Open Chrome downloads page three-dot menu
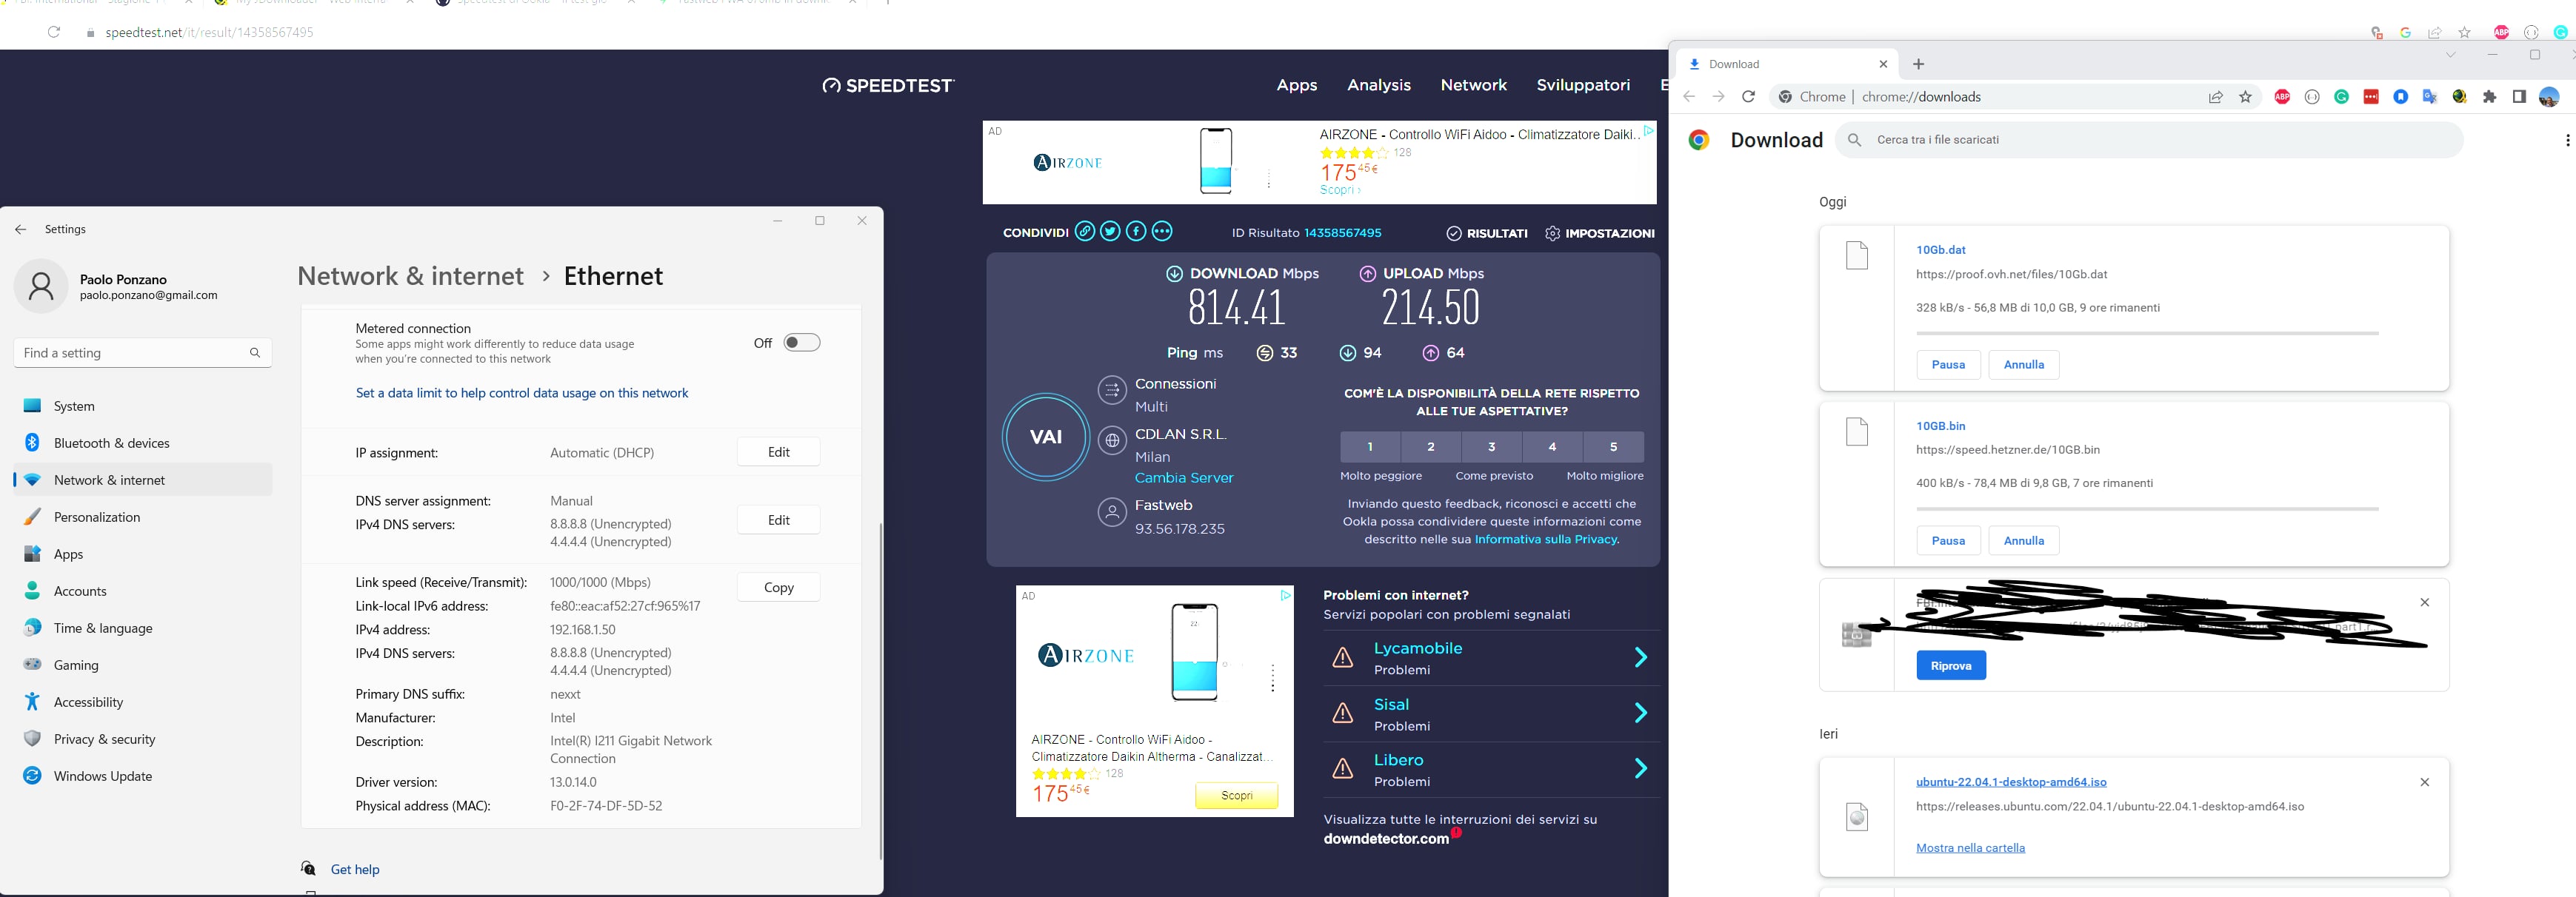The width and height of the screenshot is (2576, 897). [2567, 140]
